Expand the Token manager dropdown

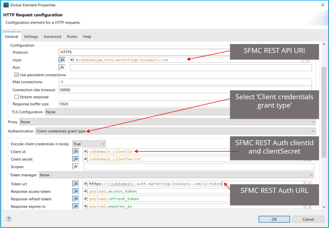tap(176, 175)
